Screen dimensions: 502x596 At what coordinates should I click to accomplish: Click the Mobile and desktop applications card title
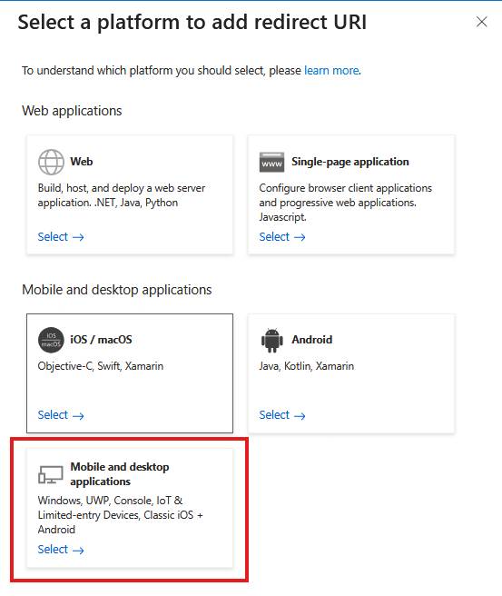pos(120,474)
